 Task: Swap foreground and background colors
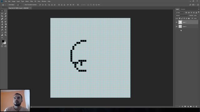6,40
